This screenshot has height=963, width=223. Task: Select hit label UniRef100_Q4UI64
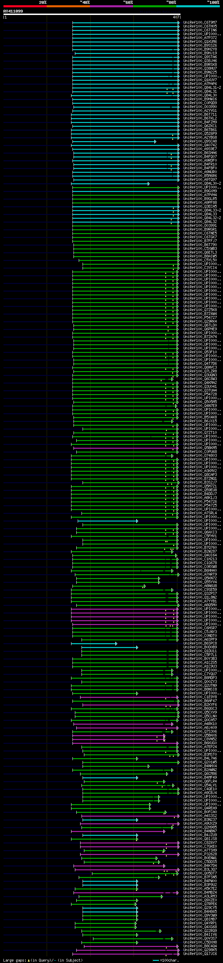[x=200, y=555]
